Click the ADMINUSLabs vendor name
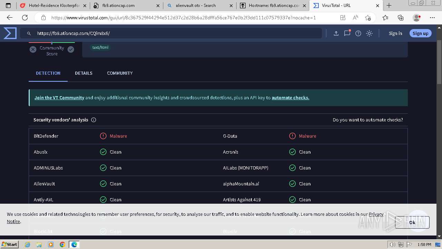The image size is (442, 249). [x=48, y=168]
